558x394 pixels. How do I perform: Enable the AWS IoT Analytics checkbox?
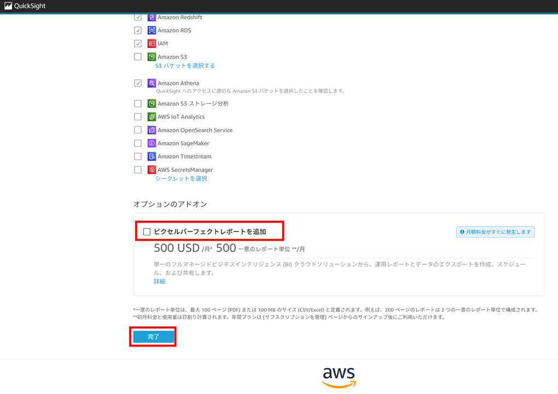138,117
